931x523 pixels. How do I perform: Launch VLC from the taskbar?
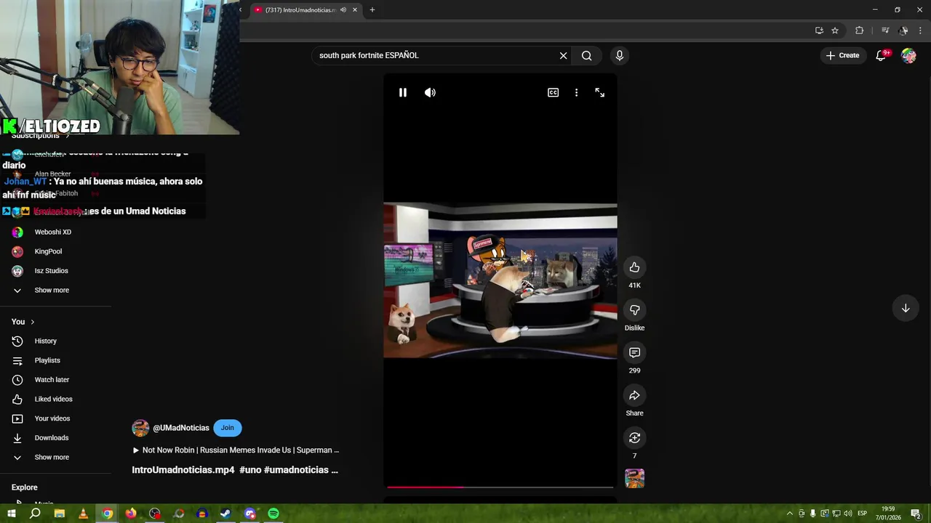[x=83, y=514]
